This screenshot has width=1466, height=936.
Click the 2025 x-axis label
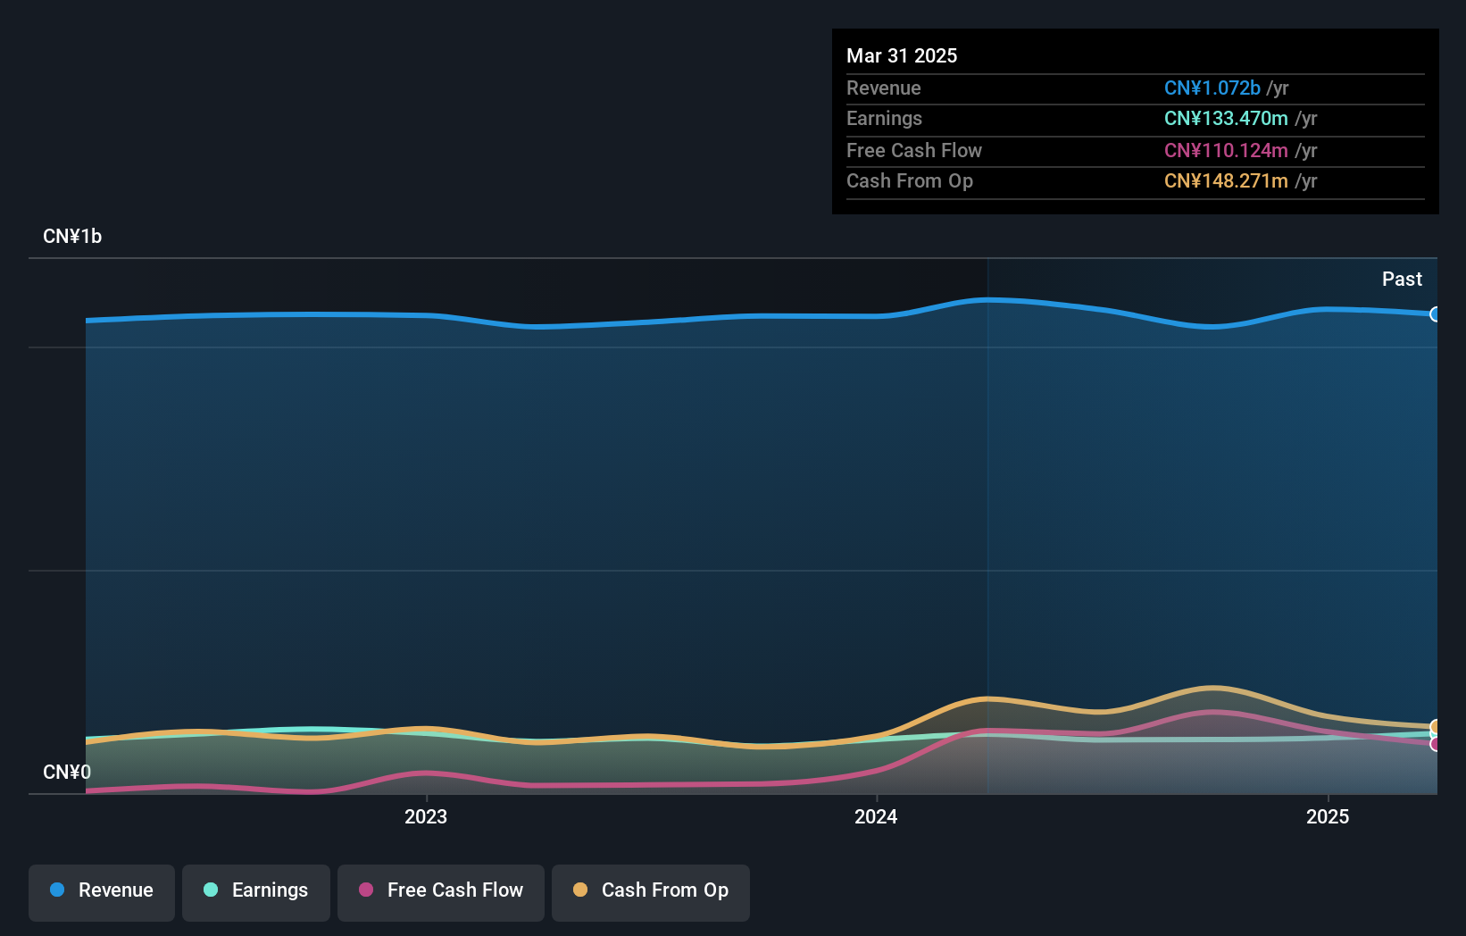click(1328, 816)
